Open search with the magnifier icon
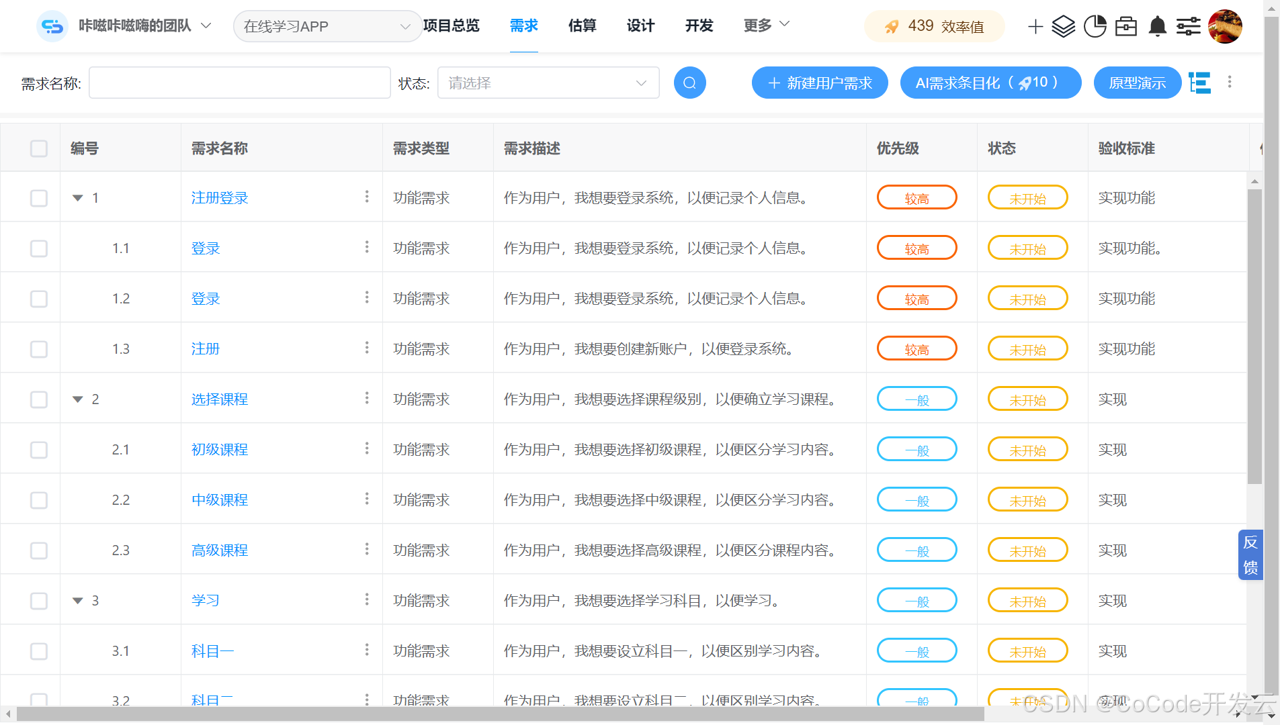This screenshot has width=1280, height=725. point(689,83)
